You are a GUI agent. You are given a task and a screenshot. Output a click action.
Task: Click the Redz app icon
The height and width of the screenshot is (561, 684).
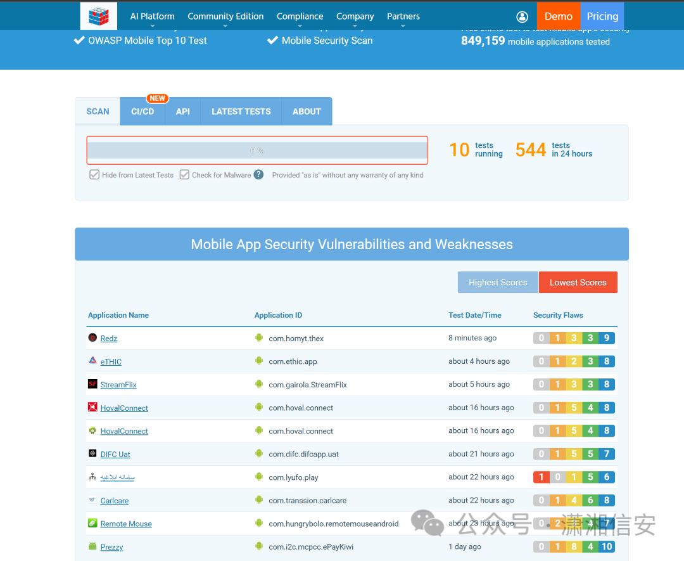pos(92,337)
